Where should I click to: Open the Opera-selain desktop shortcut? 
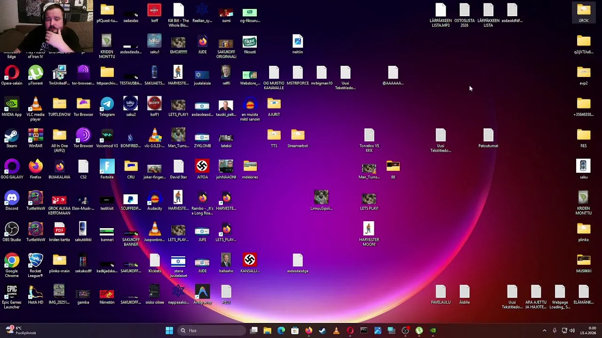(12, 75)
